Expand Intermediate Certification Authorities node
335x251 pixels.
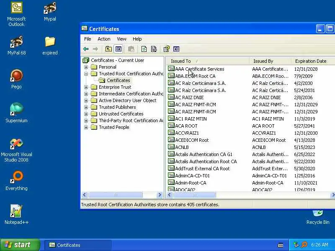[x=86, y=94]
